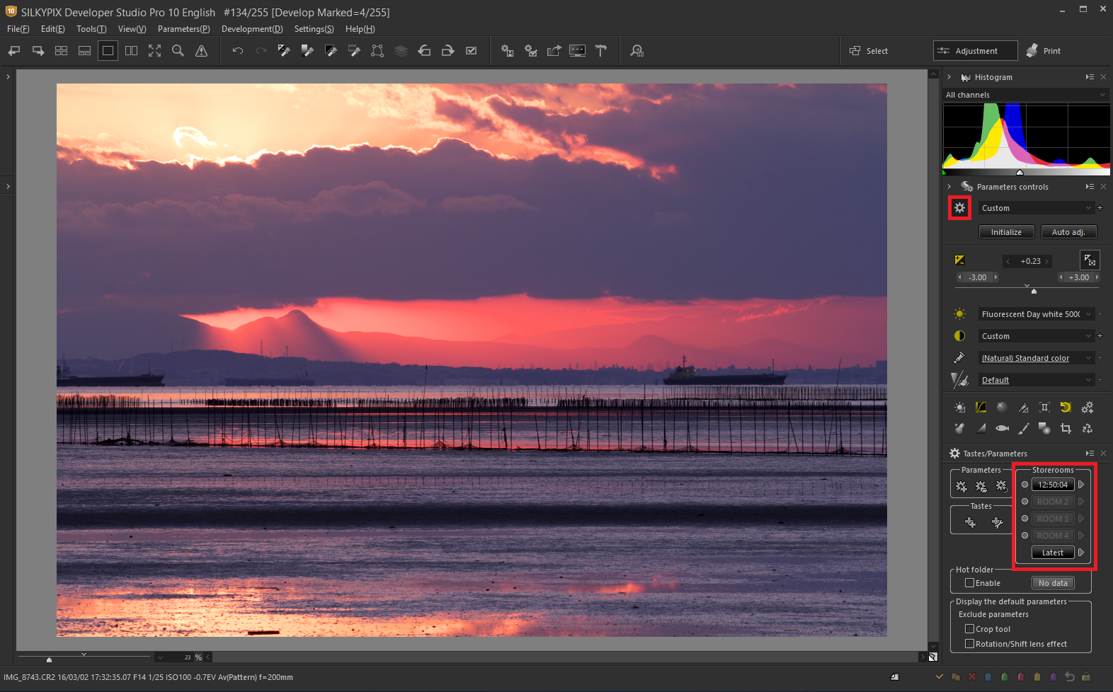Open the (Natural) Standard color dropdown
Viewport: 1113px width, 692px height.
click(1037, 358)
